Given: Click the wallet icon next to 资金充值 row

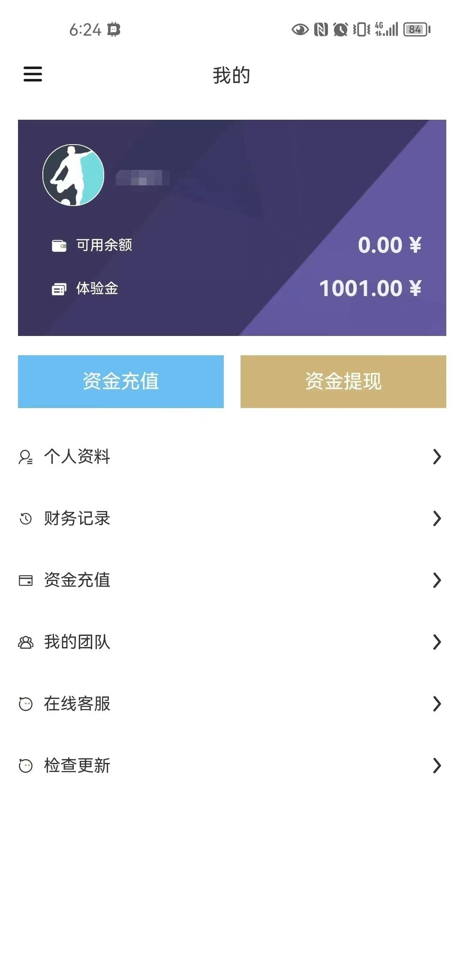Looking at the screenshot, I should tap(26, 581).
